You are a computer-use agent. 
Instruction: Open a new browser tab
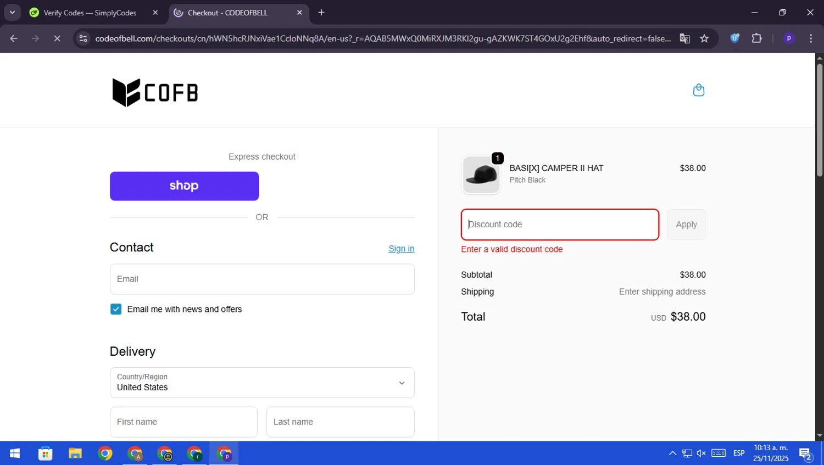321,13
